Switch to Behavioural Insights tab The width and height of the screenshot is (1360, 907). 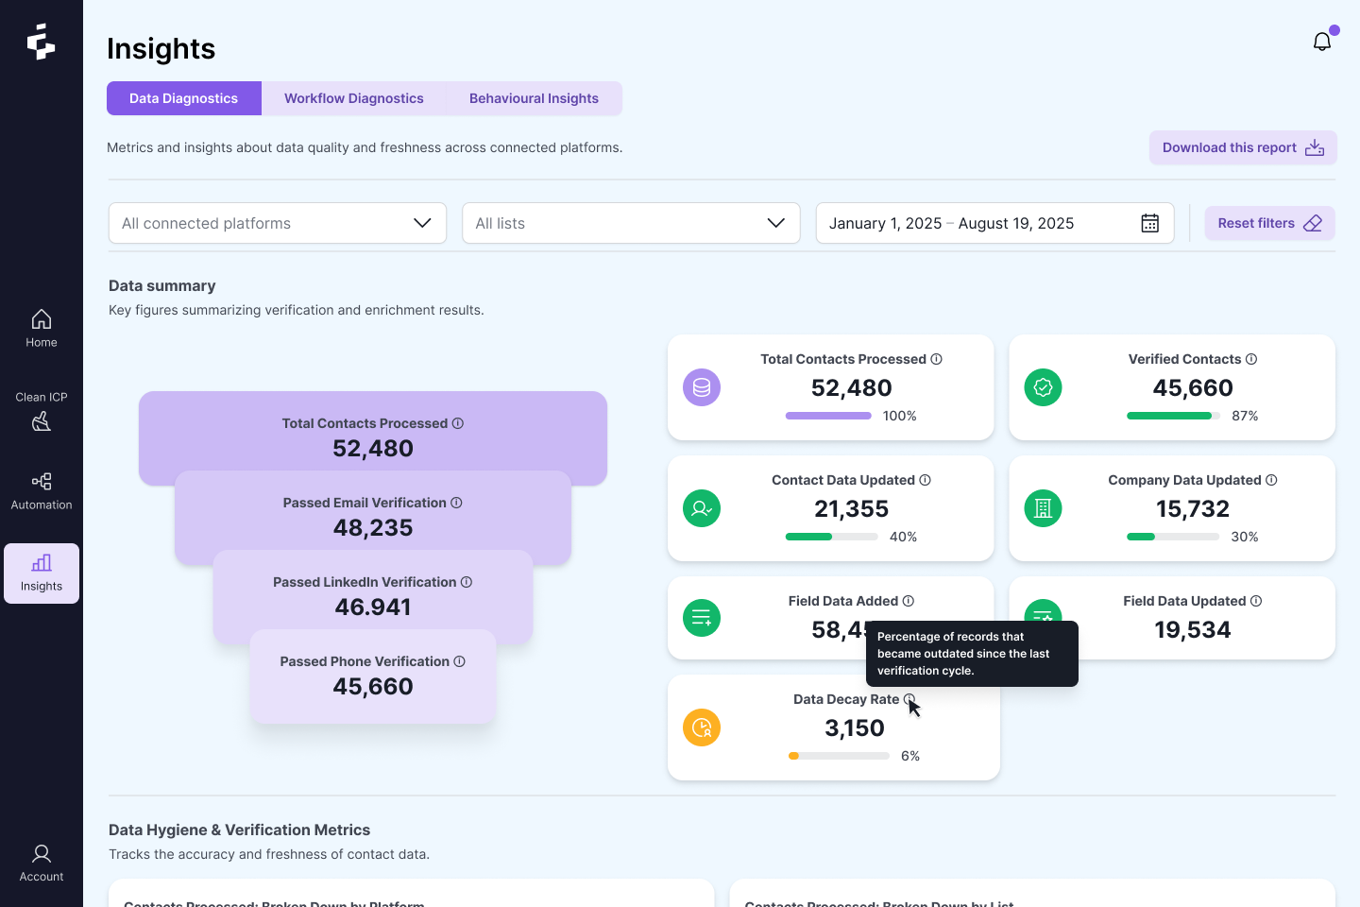tap(534, 98)
